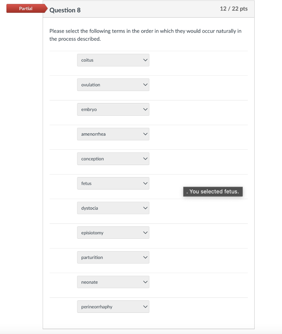Click the chevron arrow on the amenorrhea dropdown

click(x=145, y=134)
